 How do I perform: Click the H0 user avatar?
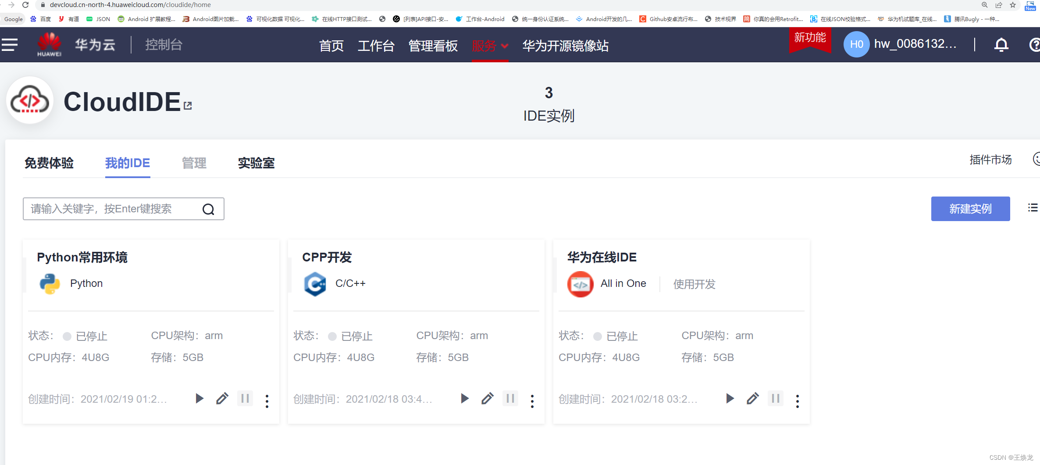pos(856,44)
